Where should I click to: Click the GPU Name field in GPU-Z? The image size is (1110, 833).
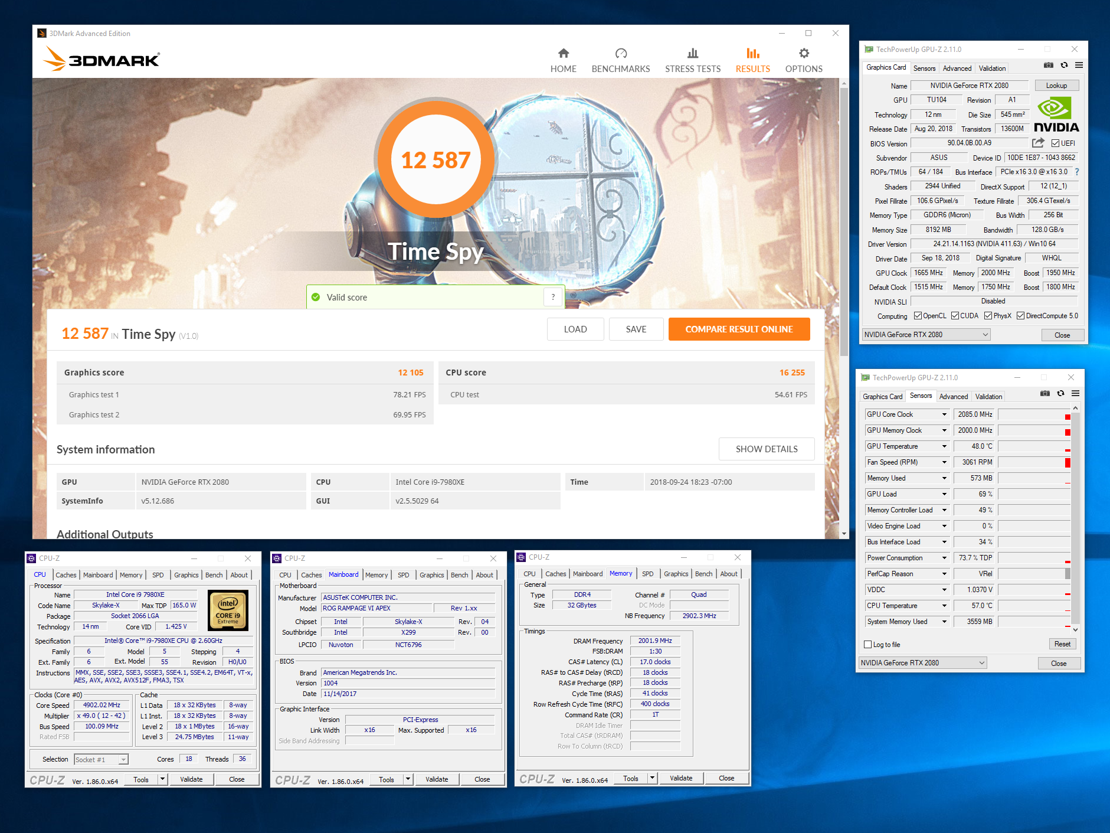point(970,86)
